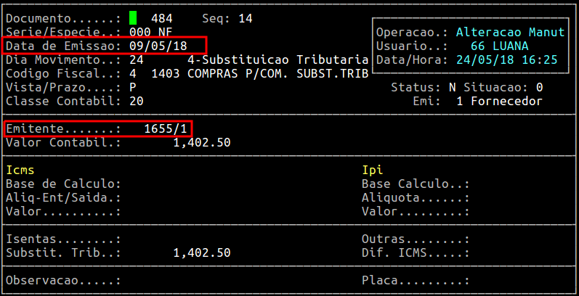Viewport: 579px width, 296px height.
Task: Click the green cursor in Documento field
Action: (133, 18)
